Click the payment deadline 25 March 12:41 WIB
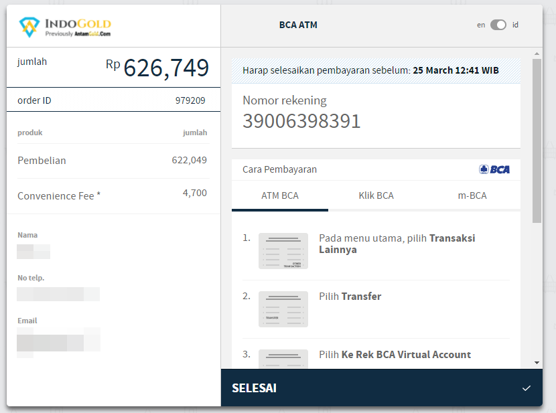Viewport: 556px width, 413px height. pos(456,70)
